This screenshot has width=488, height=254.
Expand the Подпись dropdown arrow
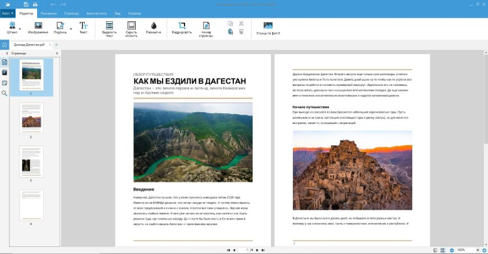point(71,29)
